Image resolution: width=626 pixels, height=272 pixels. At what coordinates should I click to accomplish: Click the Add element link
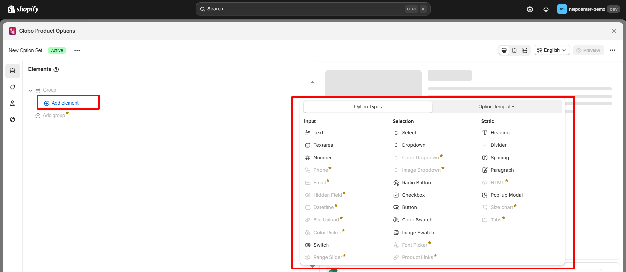pyautogui.click(x=65, y=103)
